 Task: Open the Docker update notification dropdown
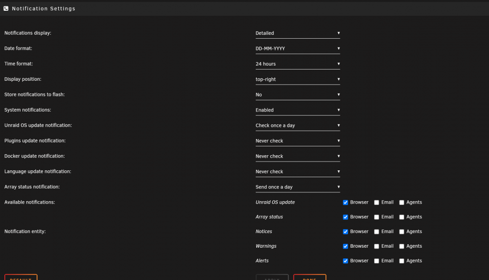tap(297, 156)
